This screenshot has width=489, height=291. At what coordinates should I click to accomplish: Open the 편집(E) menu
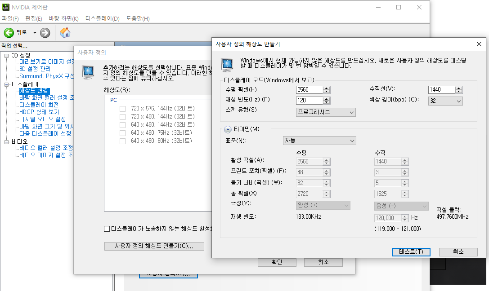pos(34,19)
